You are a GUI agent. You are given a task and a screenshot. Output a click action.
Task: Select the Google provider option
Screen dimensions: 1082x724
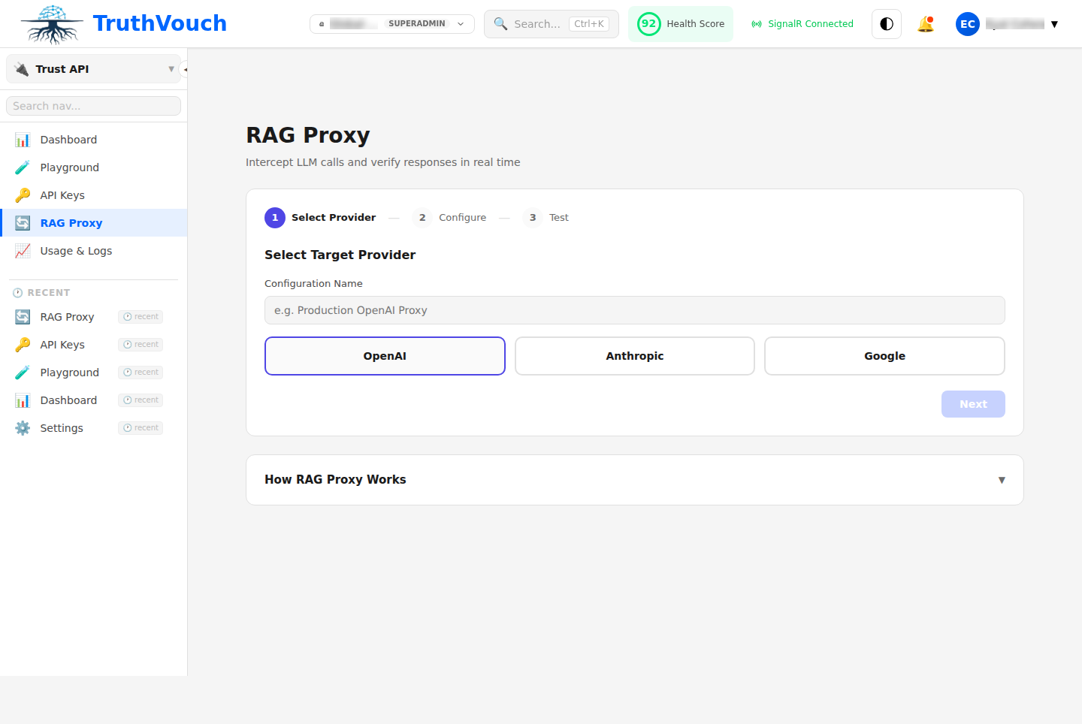tap(884, 355)
